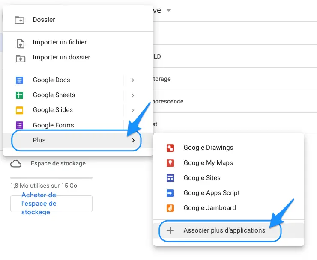The image size is (317, 260).
Task: Click the red Google Drawings icon
Action: tap(170, 148)
